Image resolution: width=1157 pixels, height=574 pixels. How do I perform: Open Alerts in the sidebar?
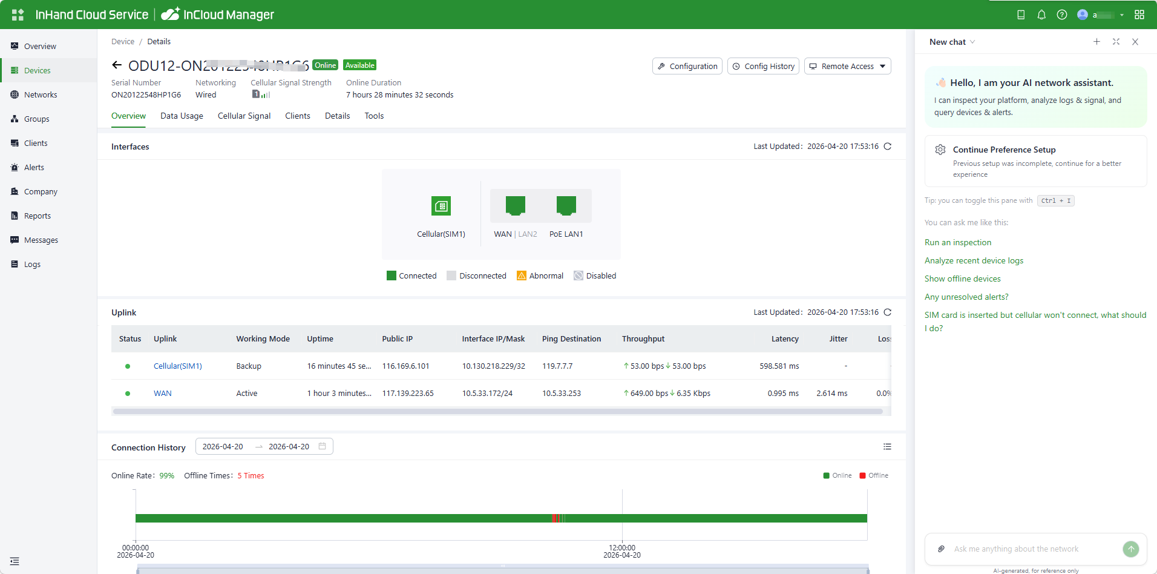(x=34, y=168)
